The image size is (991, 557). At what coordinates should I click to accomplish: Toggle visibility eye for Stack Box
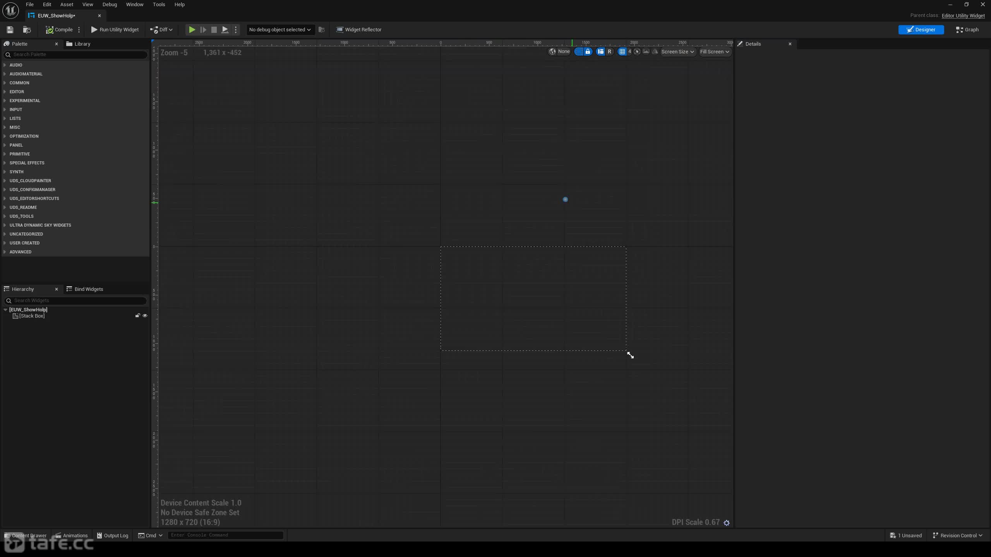click(145, 316)
